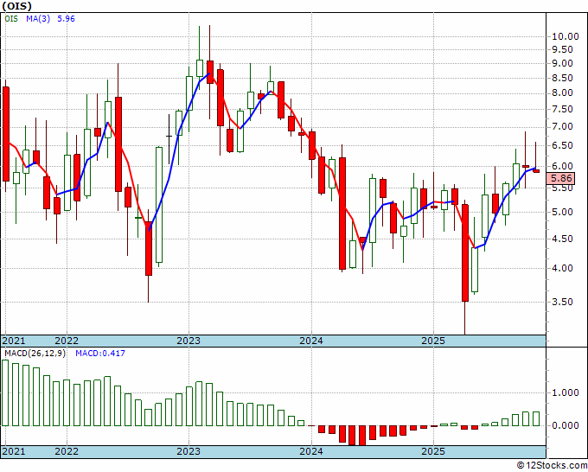This screenshot has width=588, height=472.
Task: Click the lowest red candle of April 2025
Action: click(465, 253)
